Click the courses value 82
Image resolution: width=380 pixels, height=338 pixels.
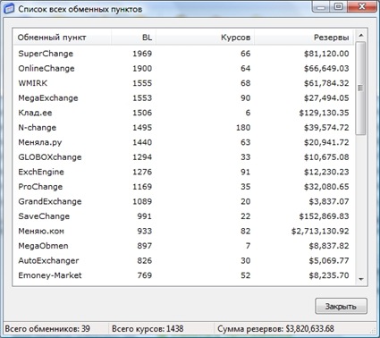click(x=245, y=231)
